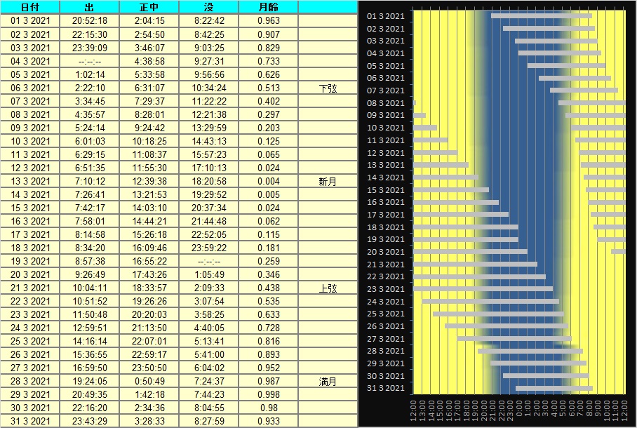
Task: Click the 0:00 label on chart time axis
Action: 518,408
